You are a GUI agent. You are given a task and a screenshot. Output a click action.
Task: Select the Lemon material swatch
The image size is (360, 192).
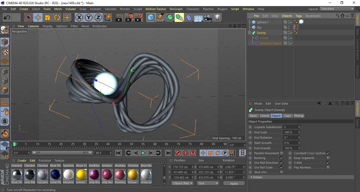pyautogui.click(x=81, y=175)
